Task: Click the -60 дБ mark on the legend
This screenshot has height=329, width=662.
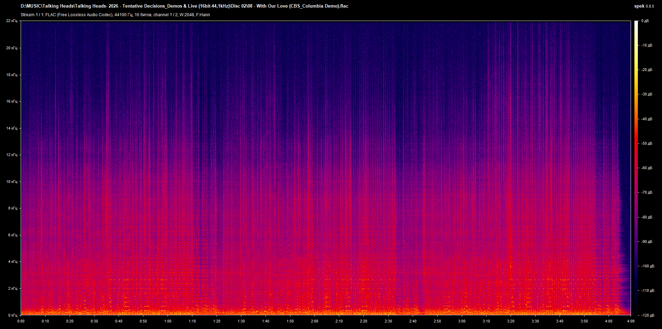Action: coord(647,168)
